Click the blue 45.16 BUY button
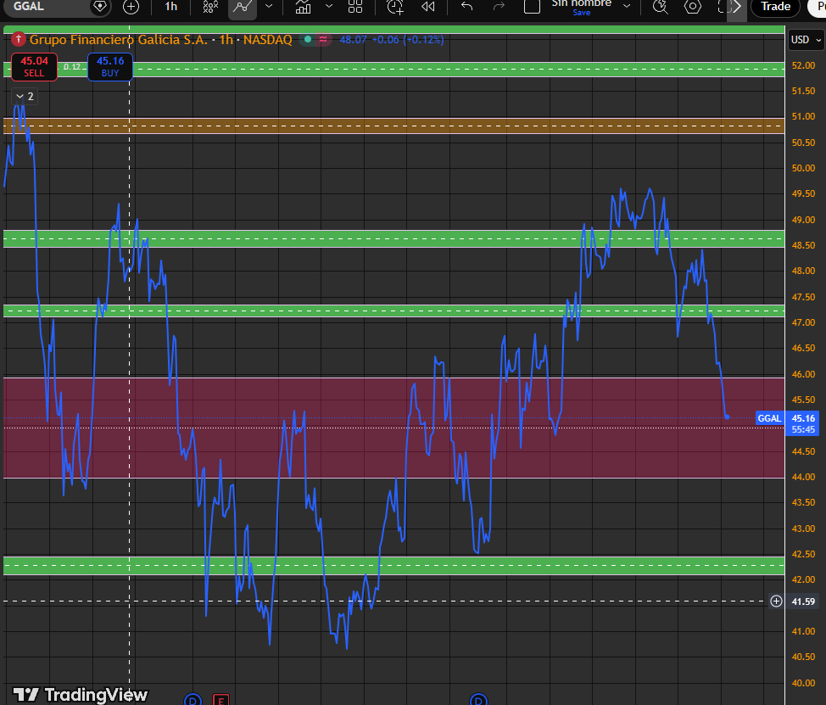This screenshot has width=826, height=705. 110,67
